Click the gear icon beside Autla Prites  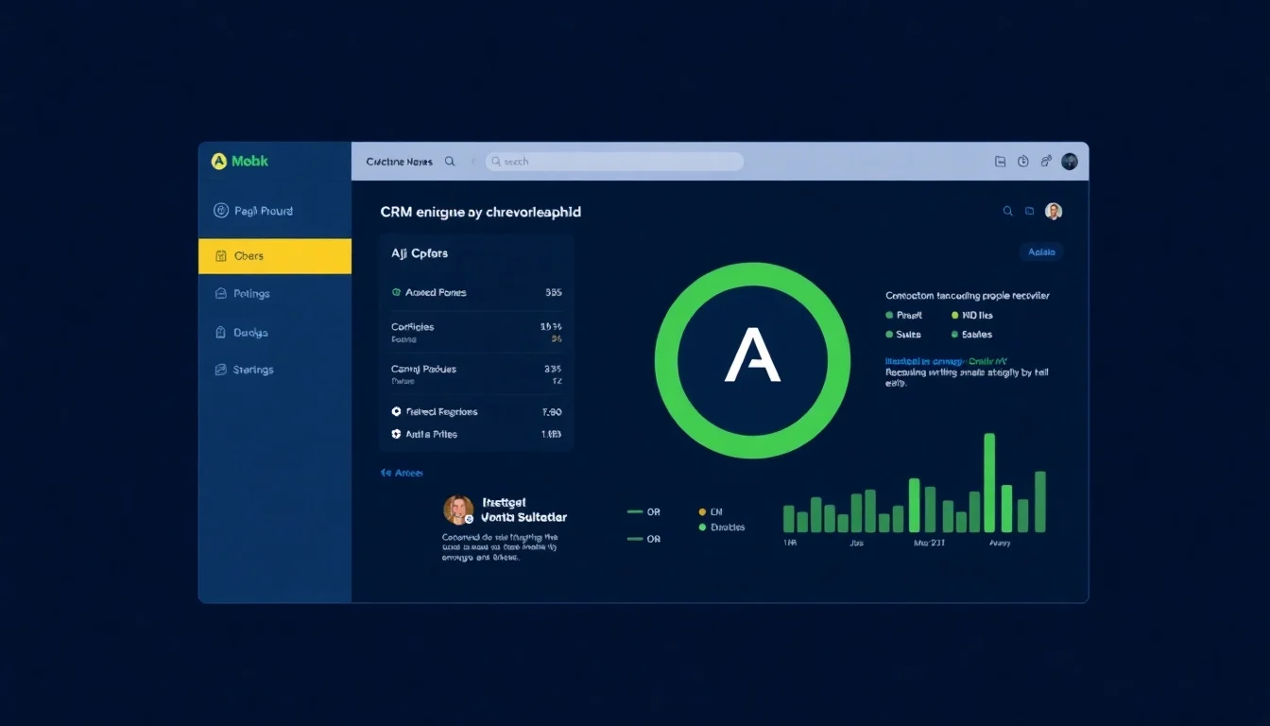point(396,435)
